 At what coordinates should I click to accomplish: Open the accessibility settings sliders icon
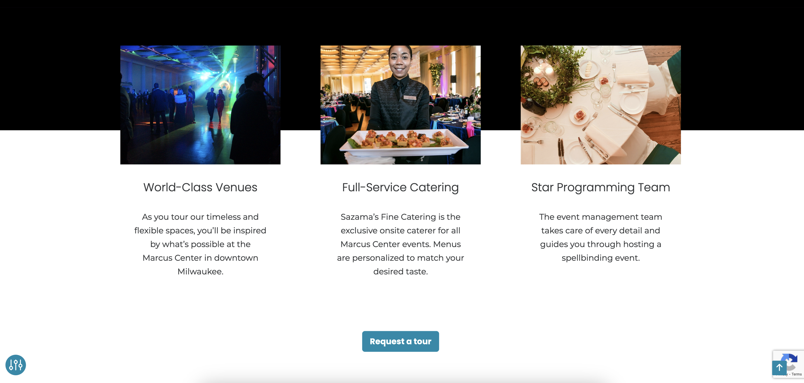15,365
